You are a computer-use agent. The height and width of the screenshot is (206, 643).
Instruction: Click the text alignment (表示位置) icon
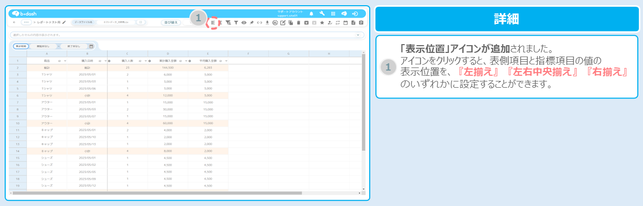coord(213,23)
